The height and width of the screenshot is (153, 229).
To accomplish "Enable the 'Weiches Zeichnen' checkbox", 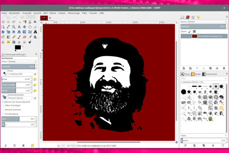I will [3, 110].
